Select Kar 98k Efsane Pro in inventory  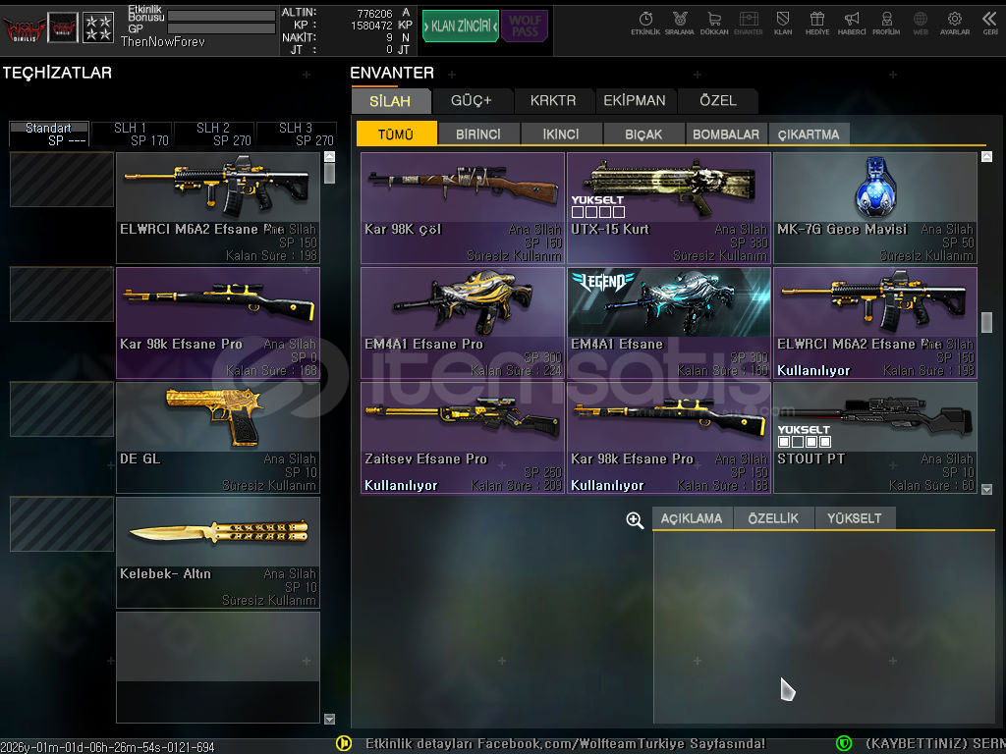point(669,438)
